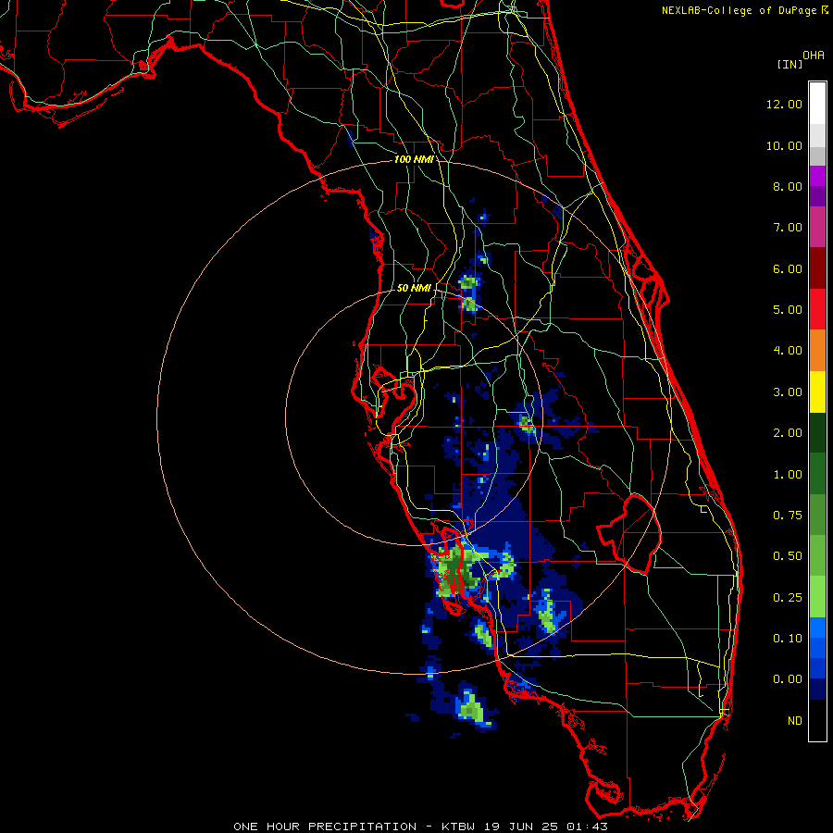Select the 0.75 legend value
Image resolution: width=833 pixels, height=833 pixels.
pyautogui.click(x=787, y=516)
